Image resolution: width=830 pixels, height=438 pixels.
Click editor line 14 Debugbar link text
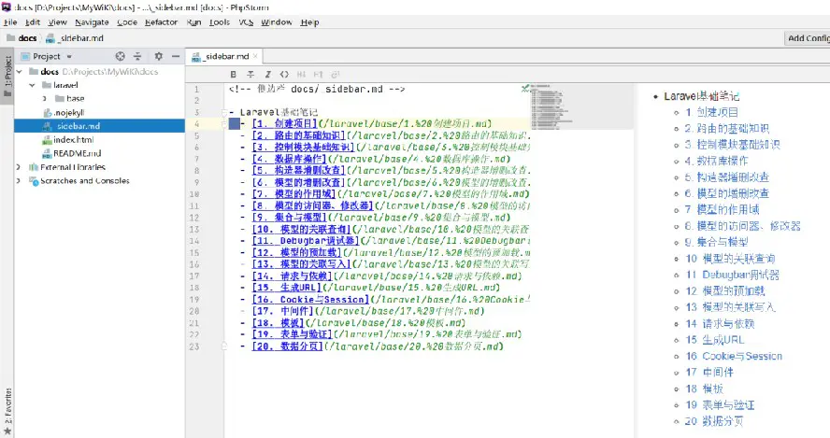(306, 241)
